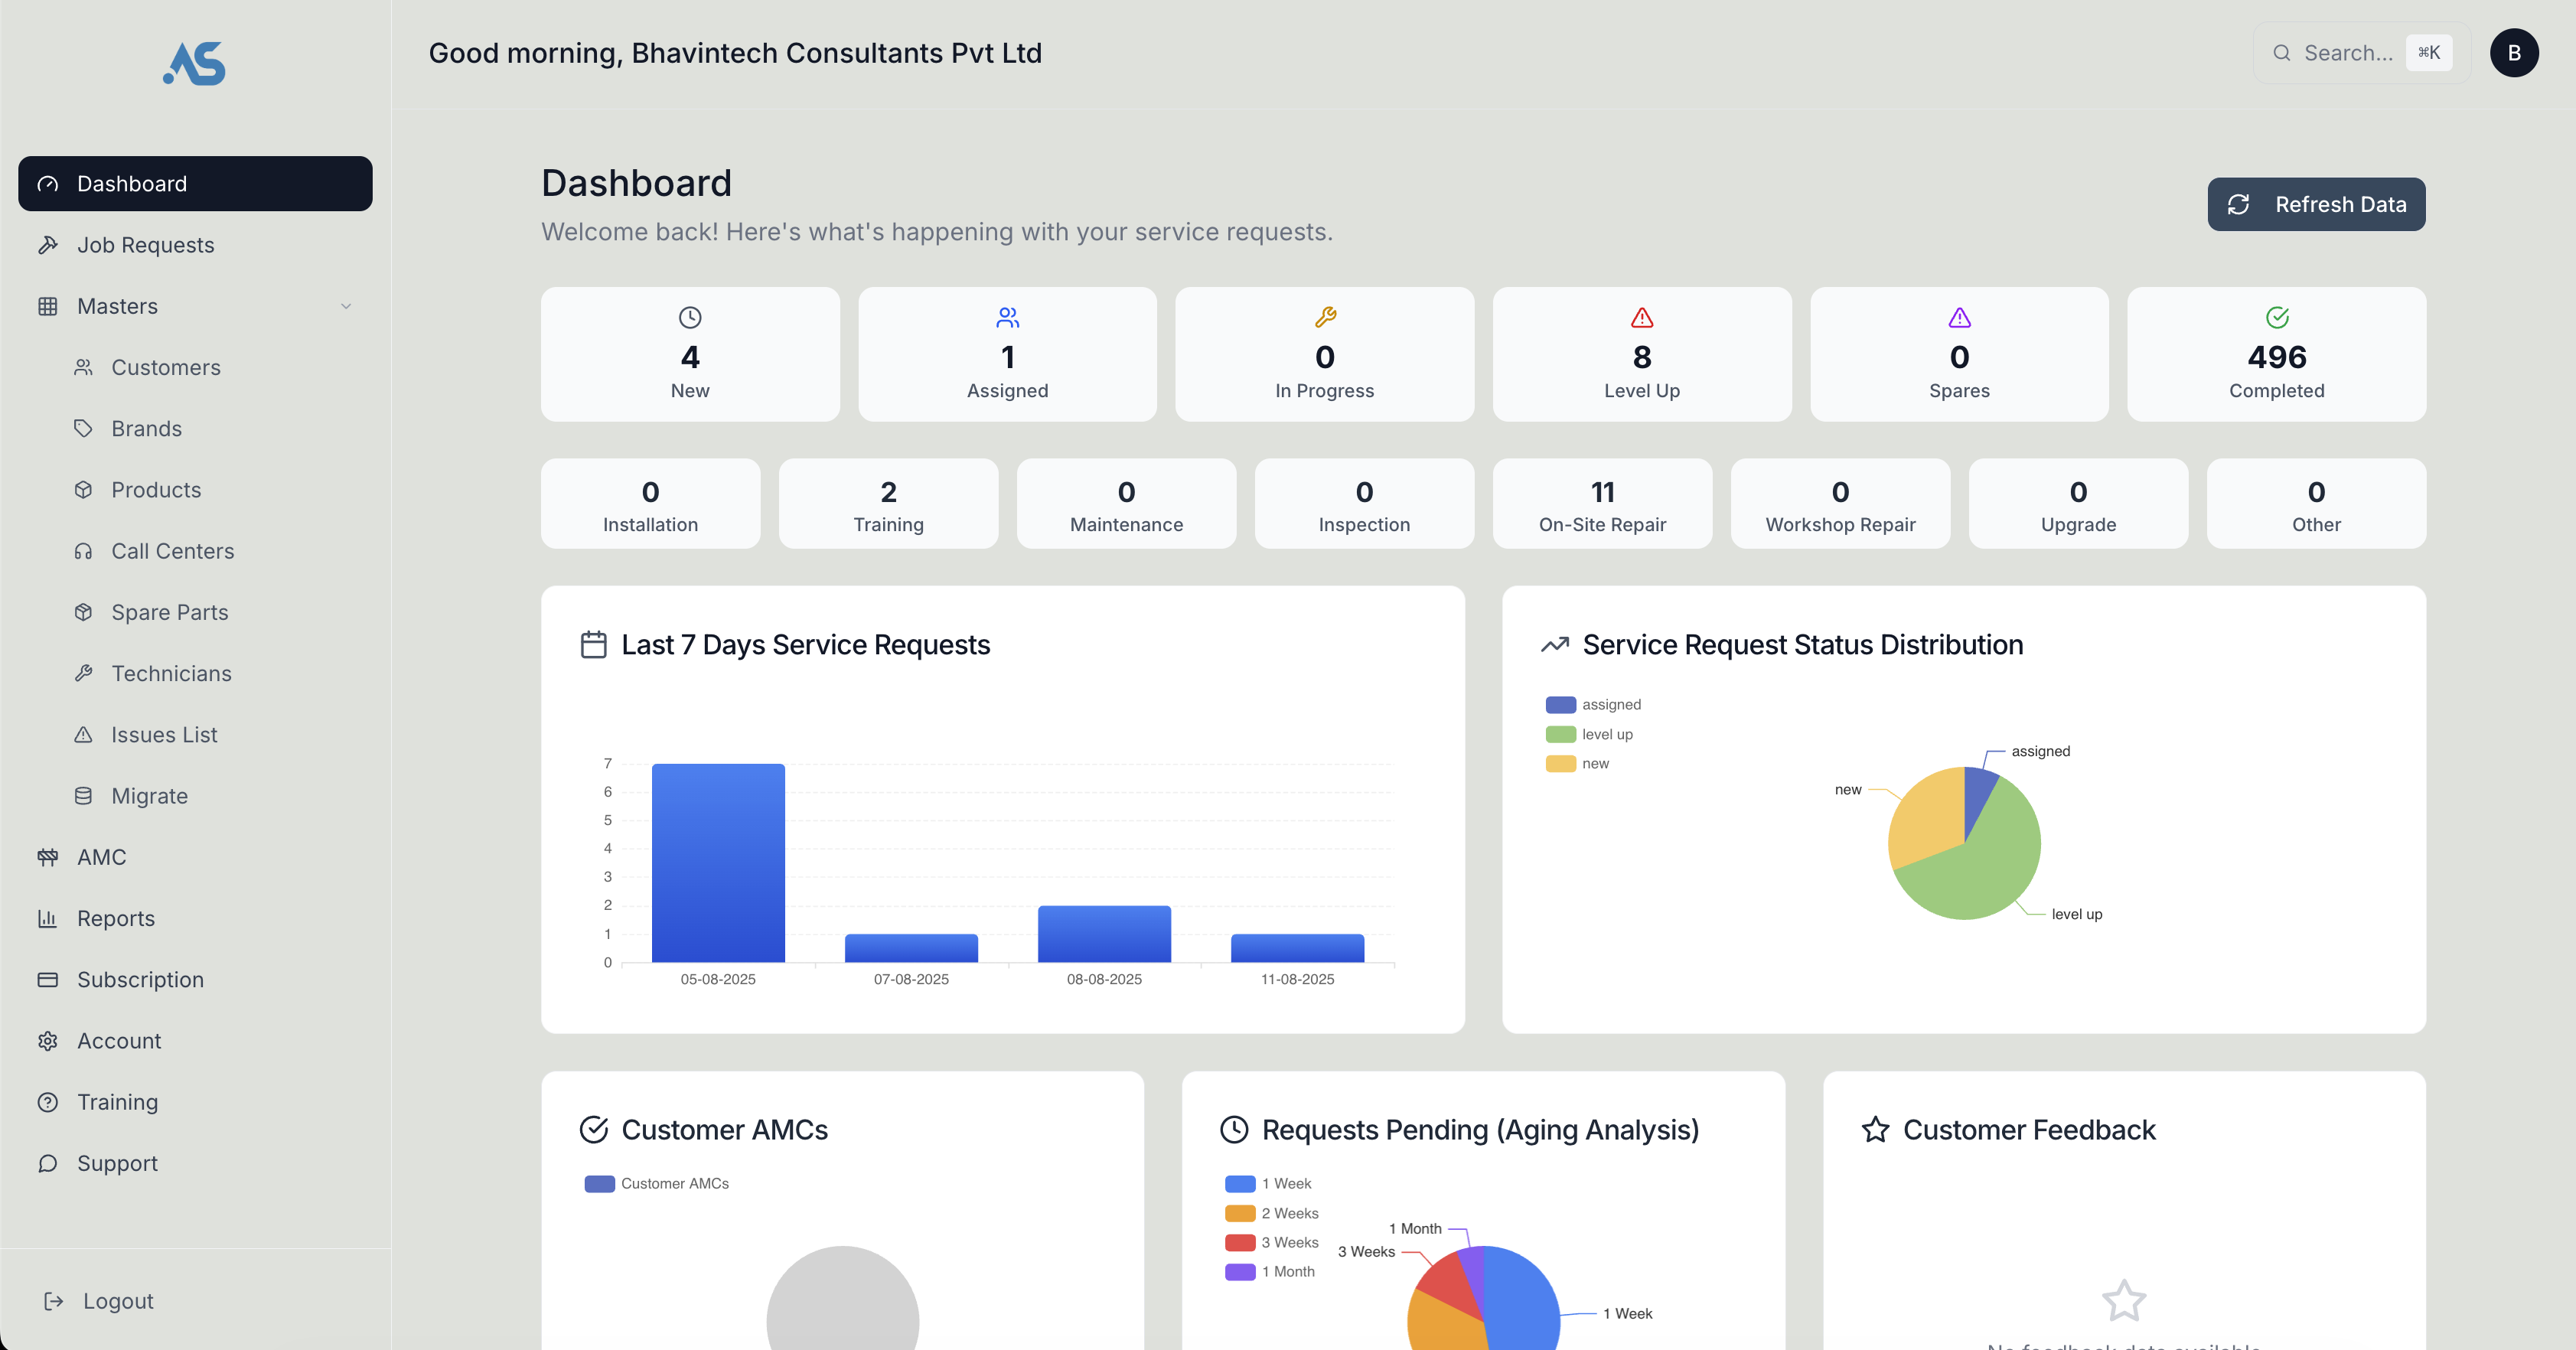Open the user avatar B
The height and width of the screenshot is (1350, 2576).
(2514, 53)
